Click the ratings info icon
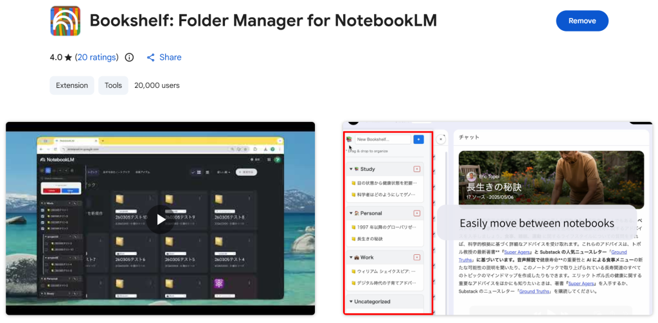Screen dimensions: 658x323 coord(129,57)
